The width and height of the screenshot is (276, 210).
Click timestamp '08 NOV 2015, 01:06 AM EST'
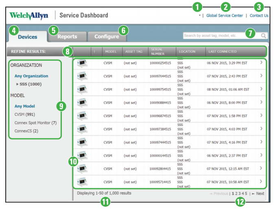point(228,90)
